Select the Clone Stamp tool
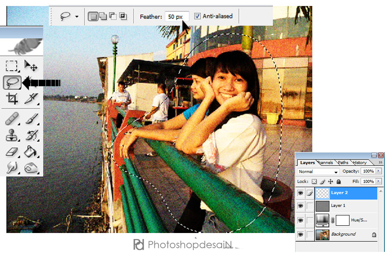385x257 pixels. pyautogui.click(x=12, y=135)
